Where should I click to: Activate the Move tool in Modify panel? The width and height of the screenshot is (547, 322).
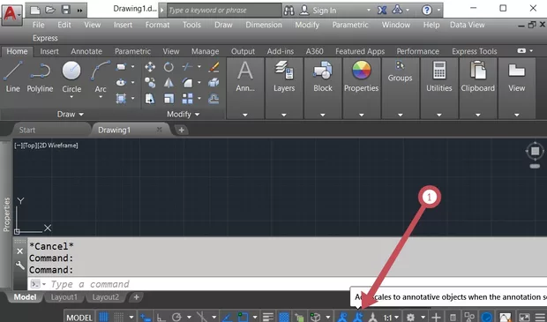tap(150, 67)
